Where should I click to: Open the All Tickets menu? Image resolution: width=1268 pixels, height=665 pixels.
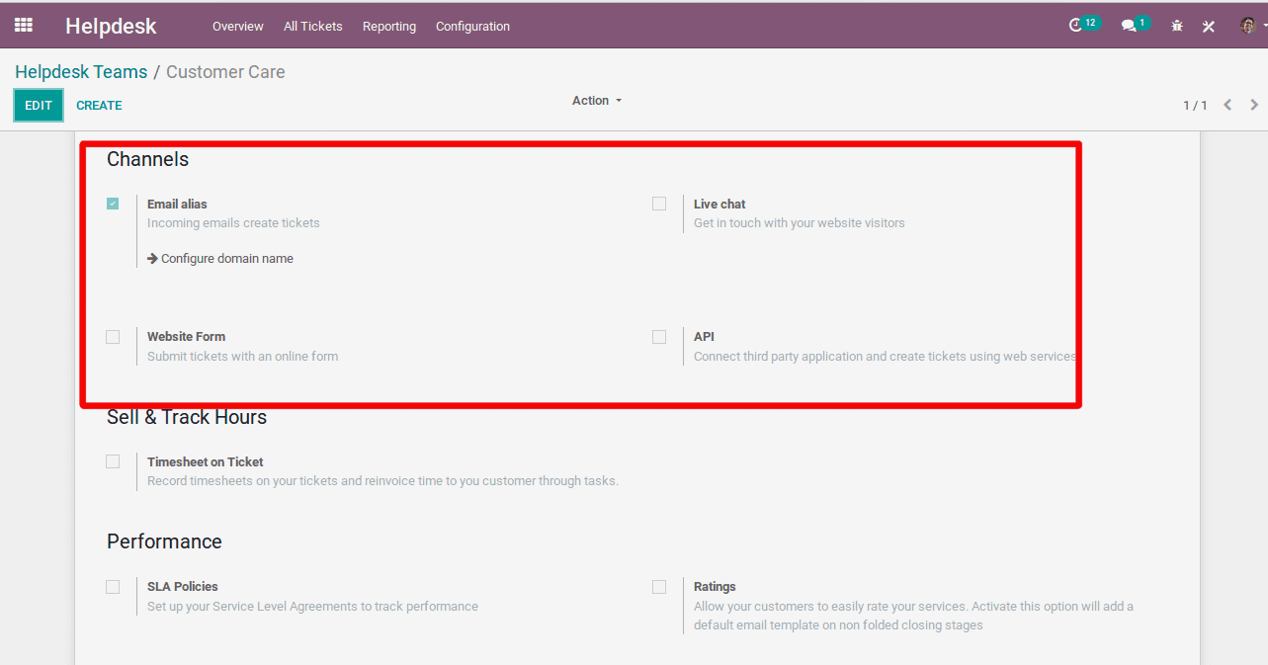(313, 27)
